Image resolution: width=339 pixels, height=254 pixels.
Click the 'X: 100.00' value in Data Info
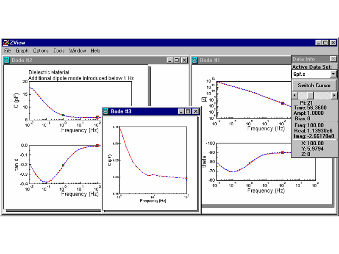tap(312, 143)
